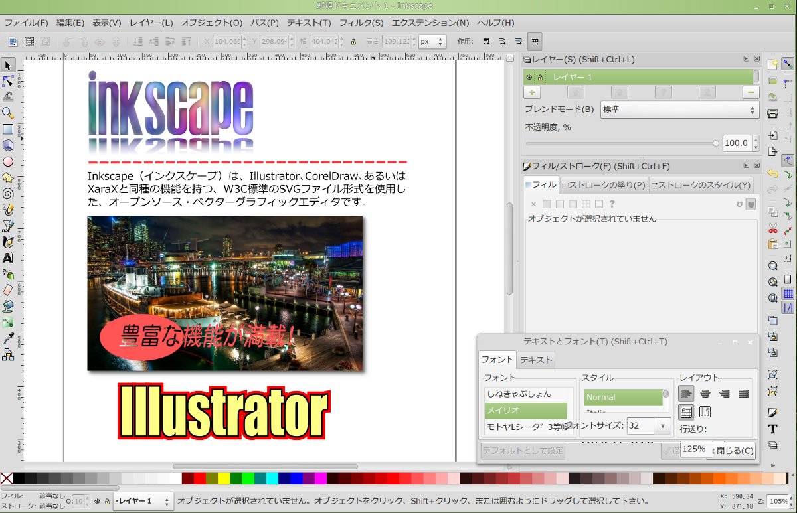Open the レイヤー(L) menu
The height and width of the screenshot is (513, 797).
click(151, 23)
